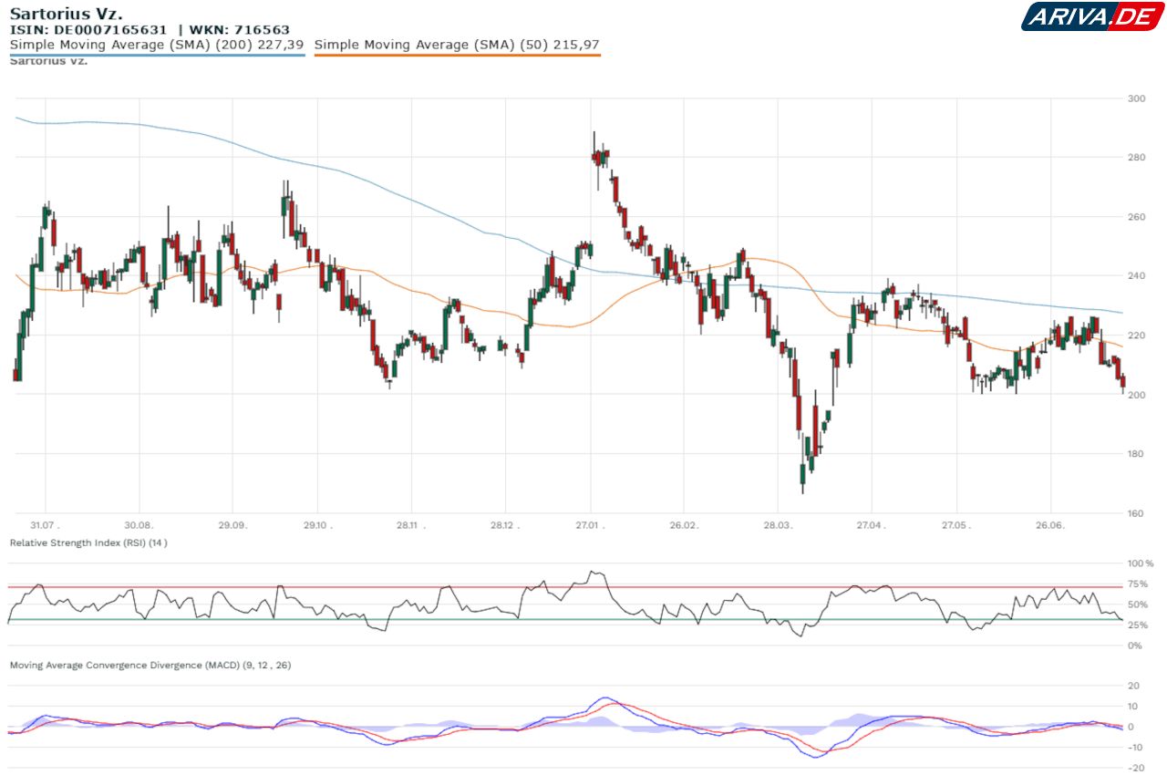Image resolution: width=1167 pixels, height=775 pixels.
Task: Click the 27.01. date label
Action: click(591, 525)
